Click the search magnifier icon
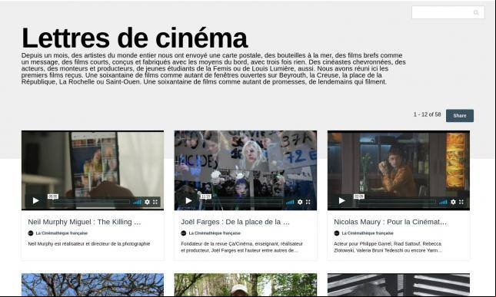The width and height of the screenshot is (496, 297). point(476,12)
